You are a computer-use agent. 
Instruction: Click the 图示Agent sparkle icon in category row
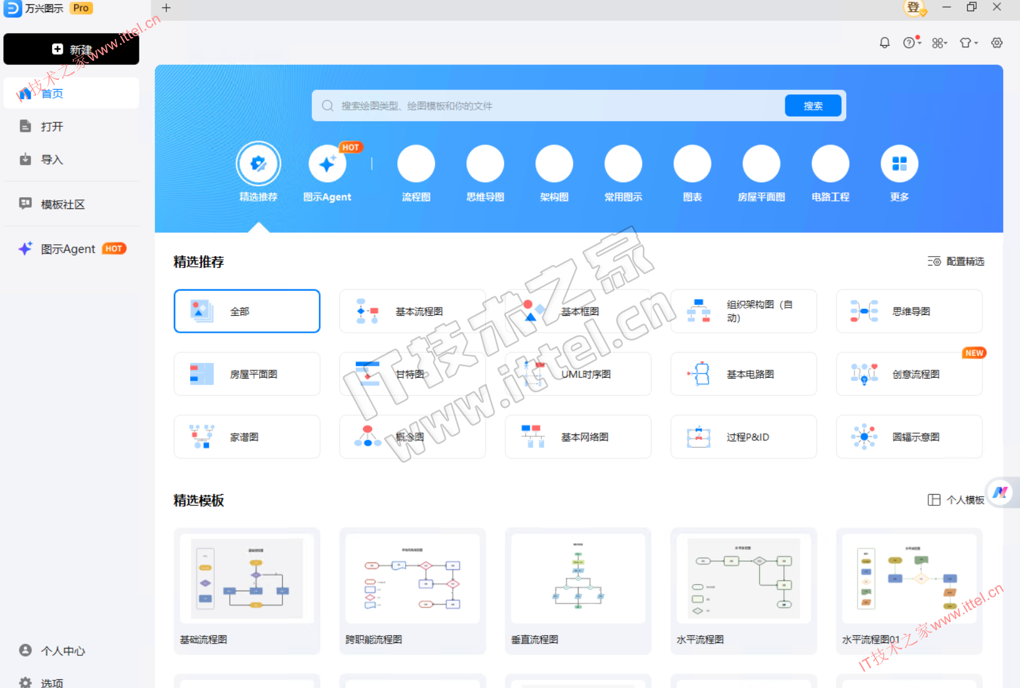coord(327,164)
